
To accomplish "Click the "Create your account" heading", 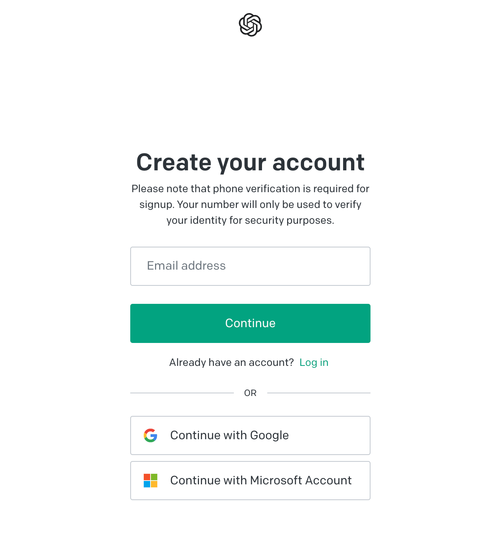I will coord(250,162).
